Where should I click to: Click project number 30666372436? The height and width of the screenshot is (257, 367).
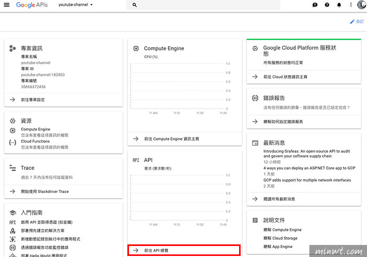33,87
